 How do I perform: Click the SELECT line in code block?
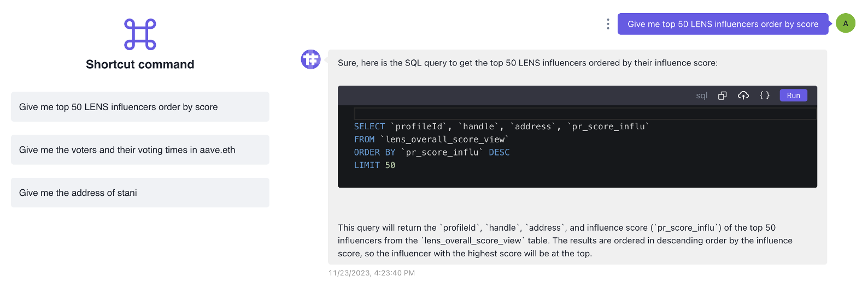point(501,127)
